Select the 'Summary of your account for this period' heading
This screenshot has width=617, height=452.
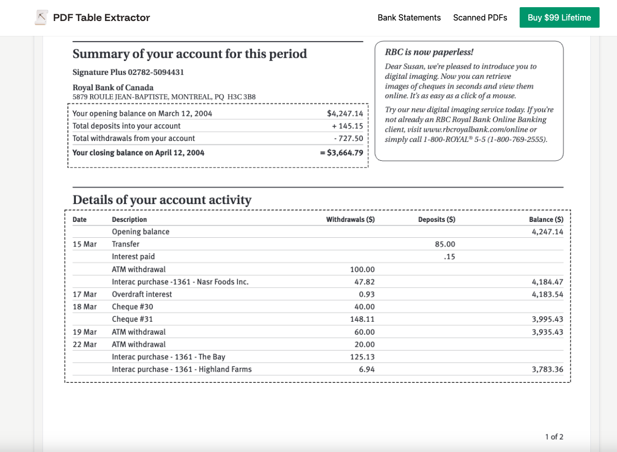coord(190,54)
